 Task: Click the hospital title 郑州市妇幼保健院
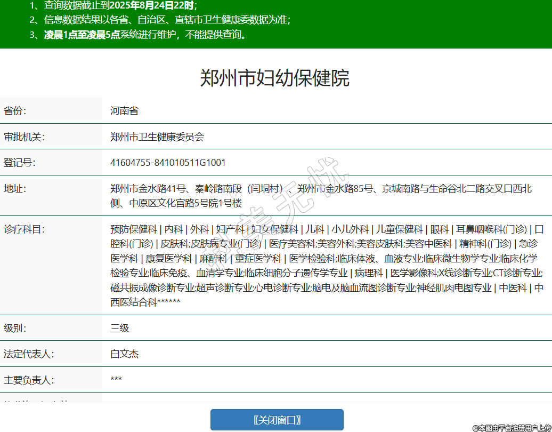tap(275, 78)
